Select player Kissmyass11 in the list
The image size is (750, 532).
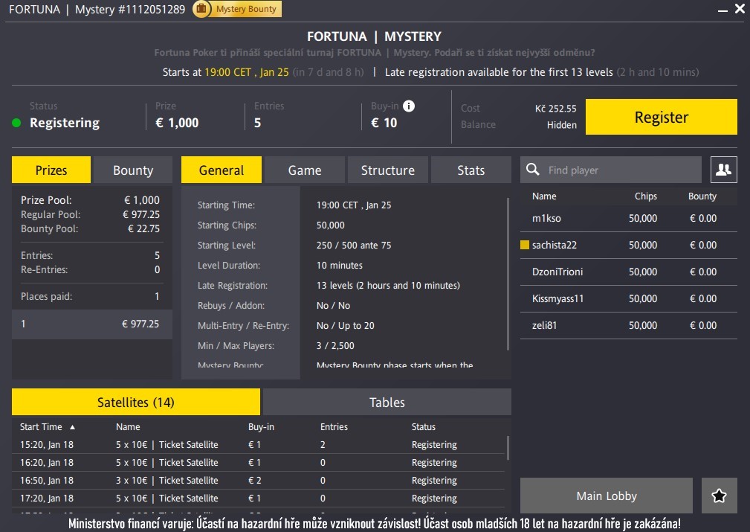coord(629,299)
